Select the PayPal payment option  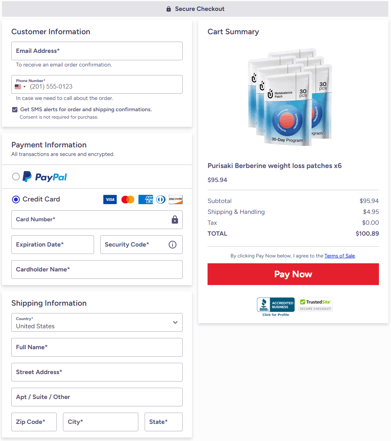[x=16, y=177]
